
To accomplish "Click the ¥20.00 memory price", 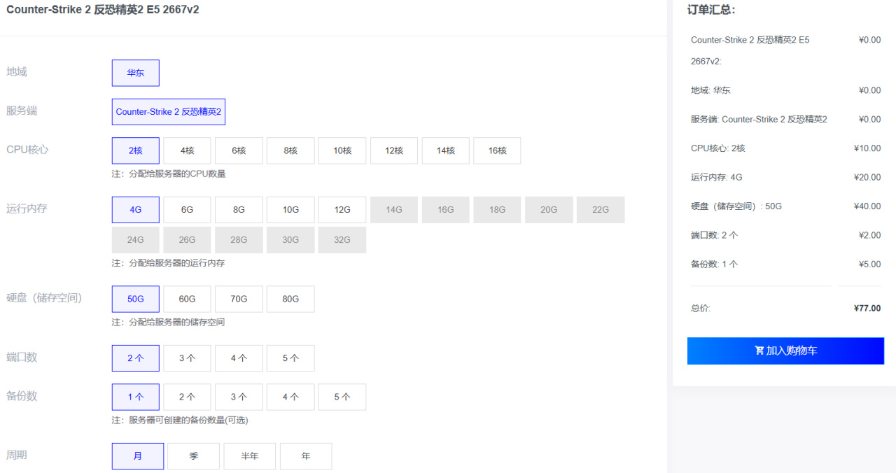I will click(867, 177).
